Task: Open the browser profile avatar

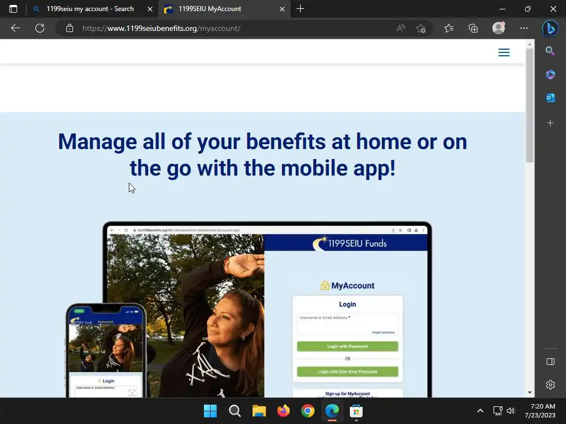Action: click(499, 28)
